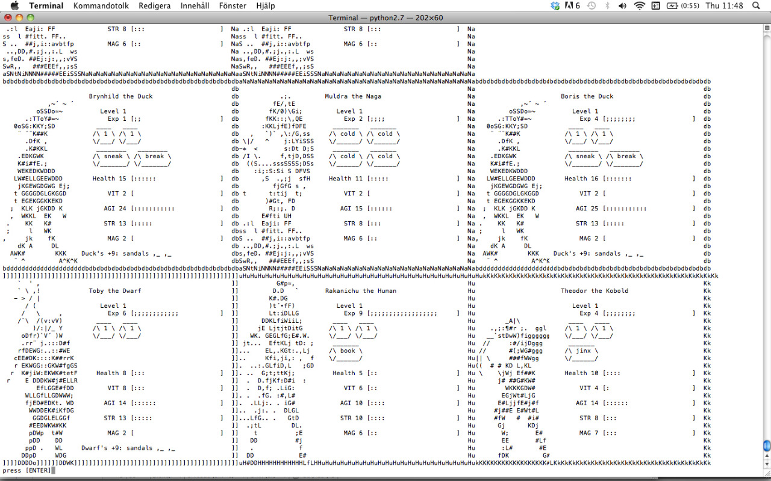
Task: Click the blue vertical scrollbar thumb
Action: click(x=766, y=446)
